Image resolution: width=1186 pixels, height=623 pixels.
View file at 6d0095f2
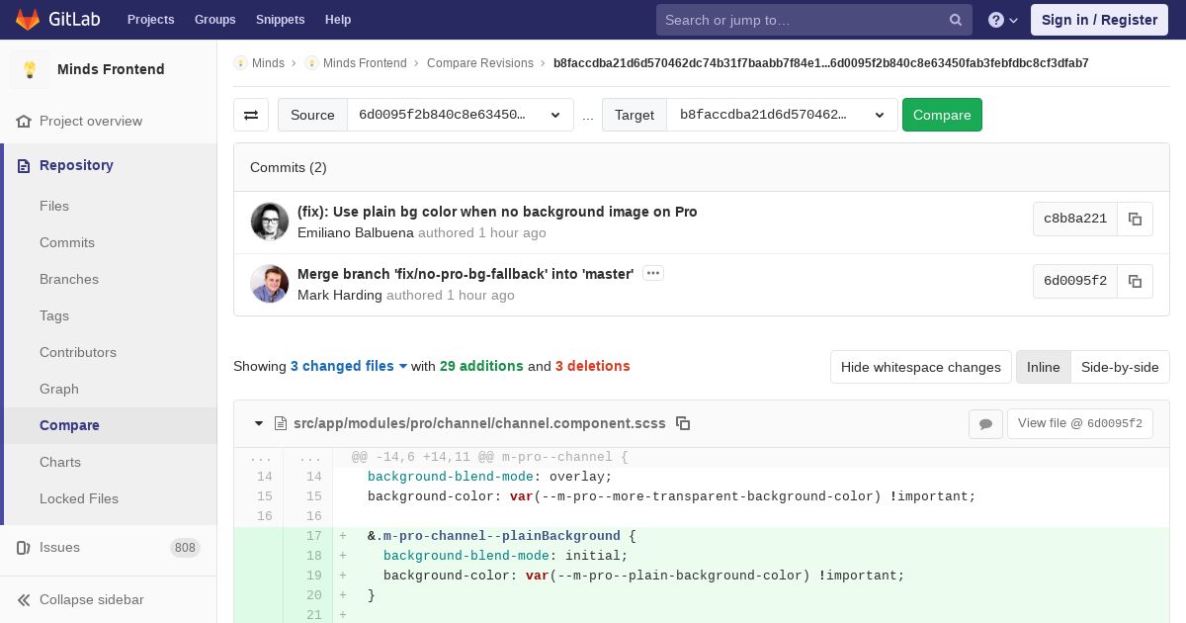coord(1080,423)
